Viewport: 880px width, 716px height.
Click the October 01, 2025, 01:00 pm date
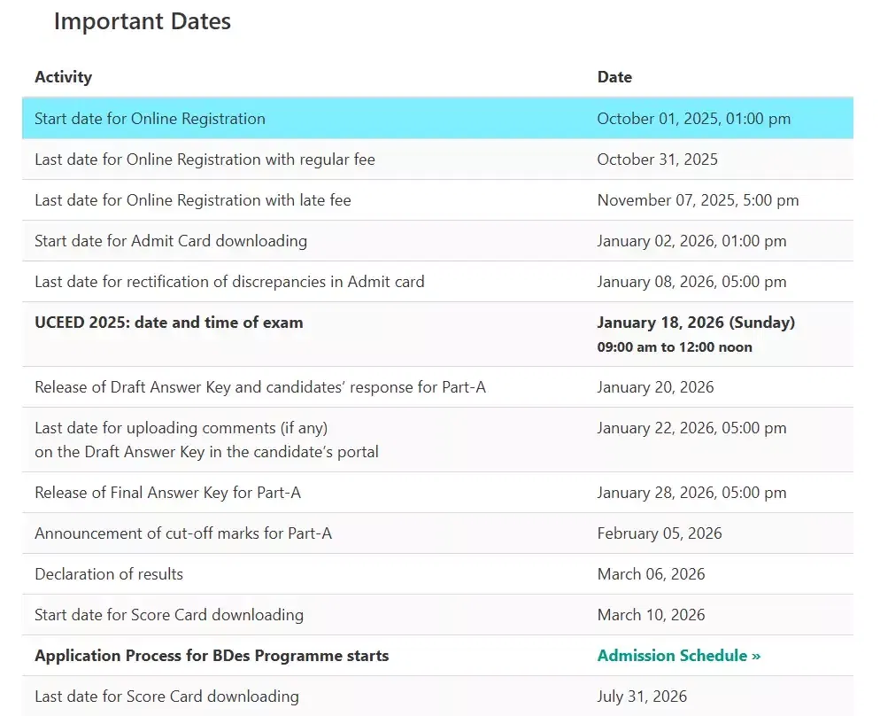[x=693, y=119]
